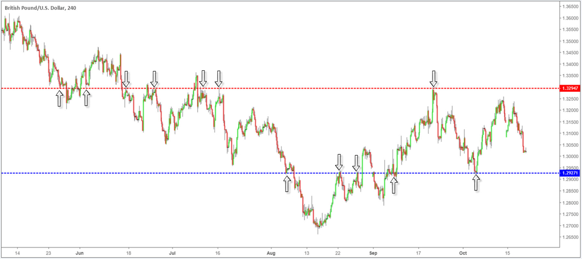The image size is (582, 259).
Task: Click the 1.34500 price axis label
Action: click(x=570, y=53)
